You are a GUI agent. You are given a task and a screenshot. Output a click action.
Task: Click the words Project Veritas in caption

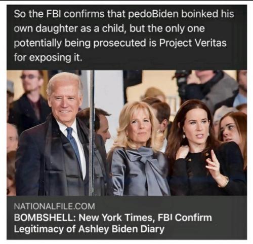tap(193, 43)
